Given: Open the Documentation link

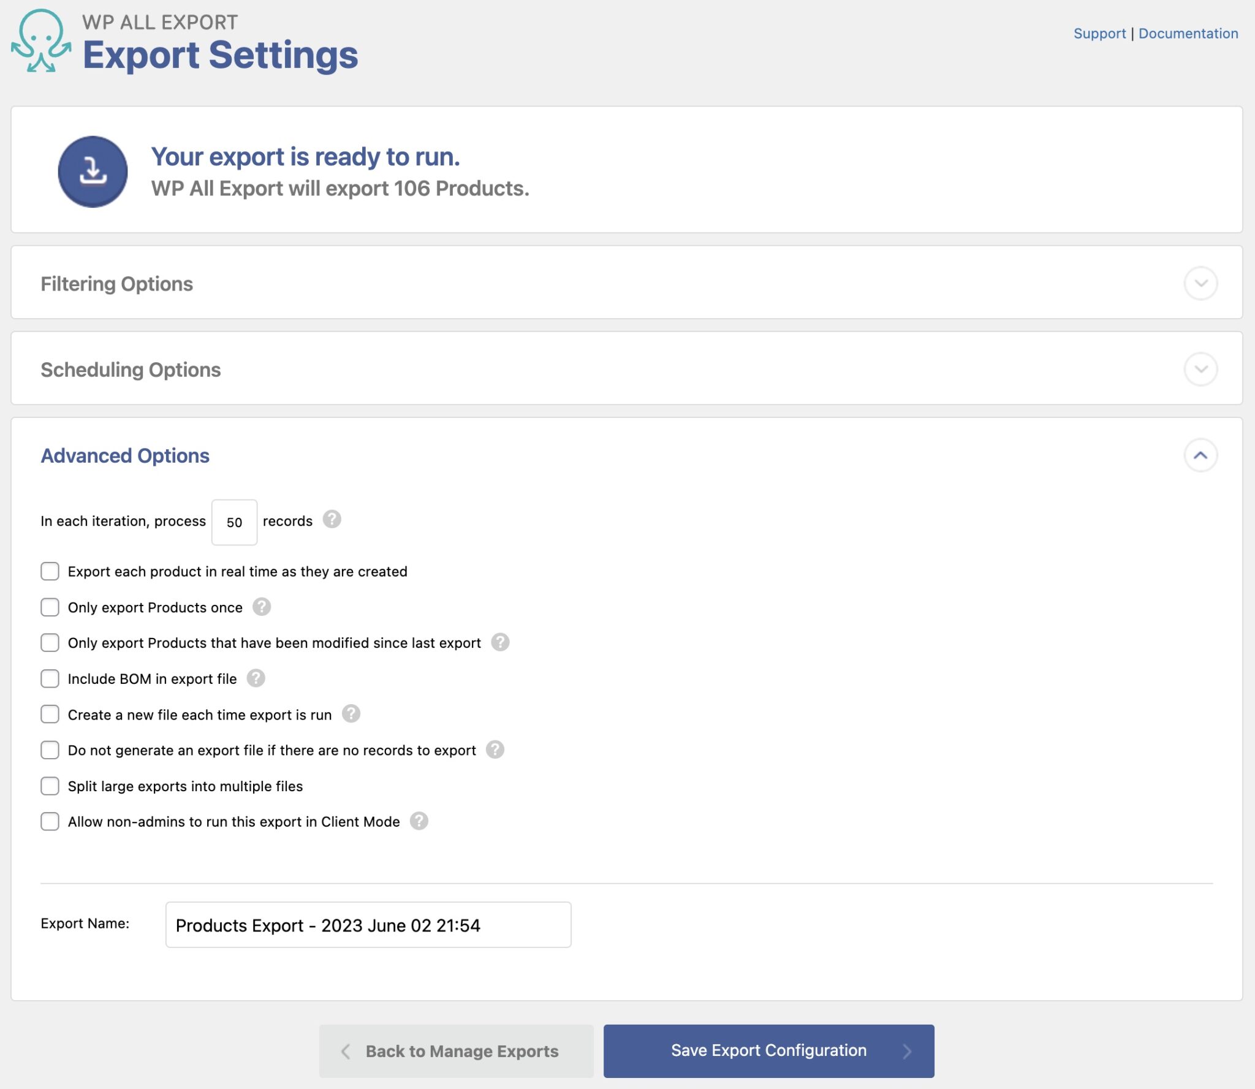Looking at the screenshot, I should click(x=1188, y=33).
